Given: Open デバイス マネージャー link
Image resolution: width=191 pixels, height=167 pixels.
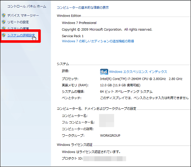Looking at the screenshot, I should [23, 15].
